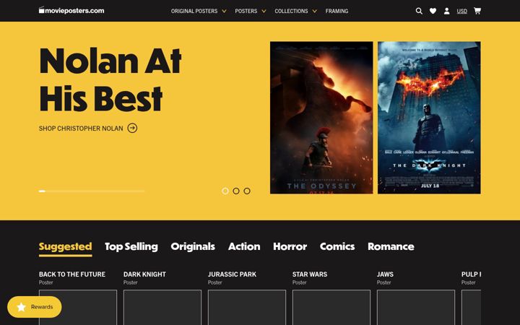
Task: Select the second carousel slide dot
Action: (x=236, y=191)
